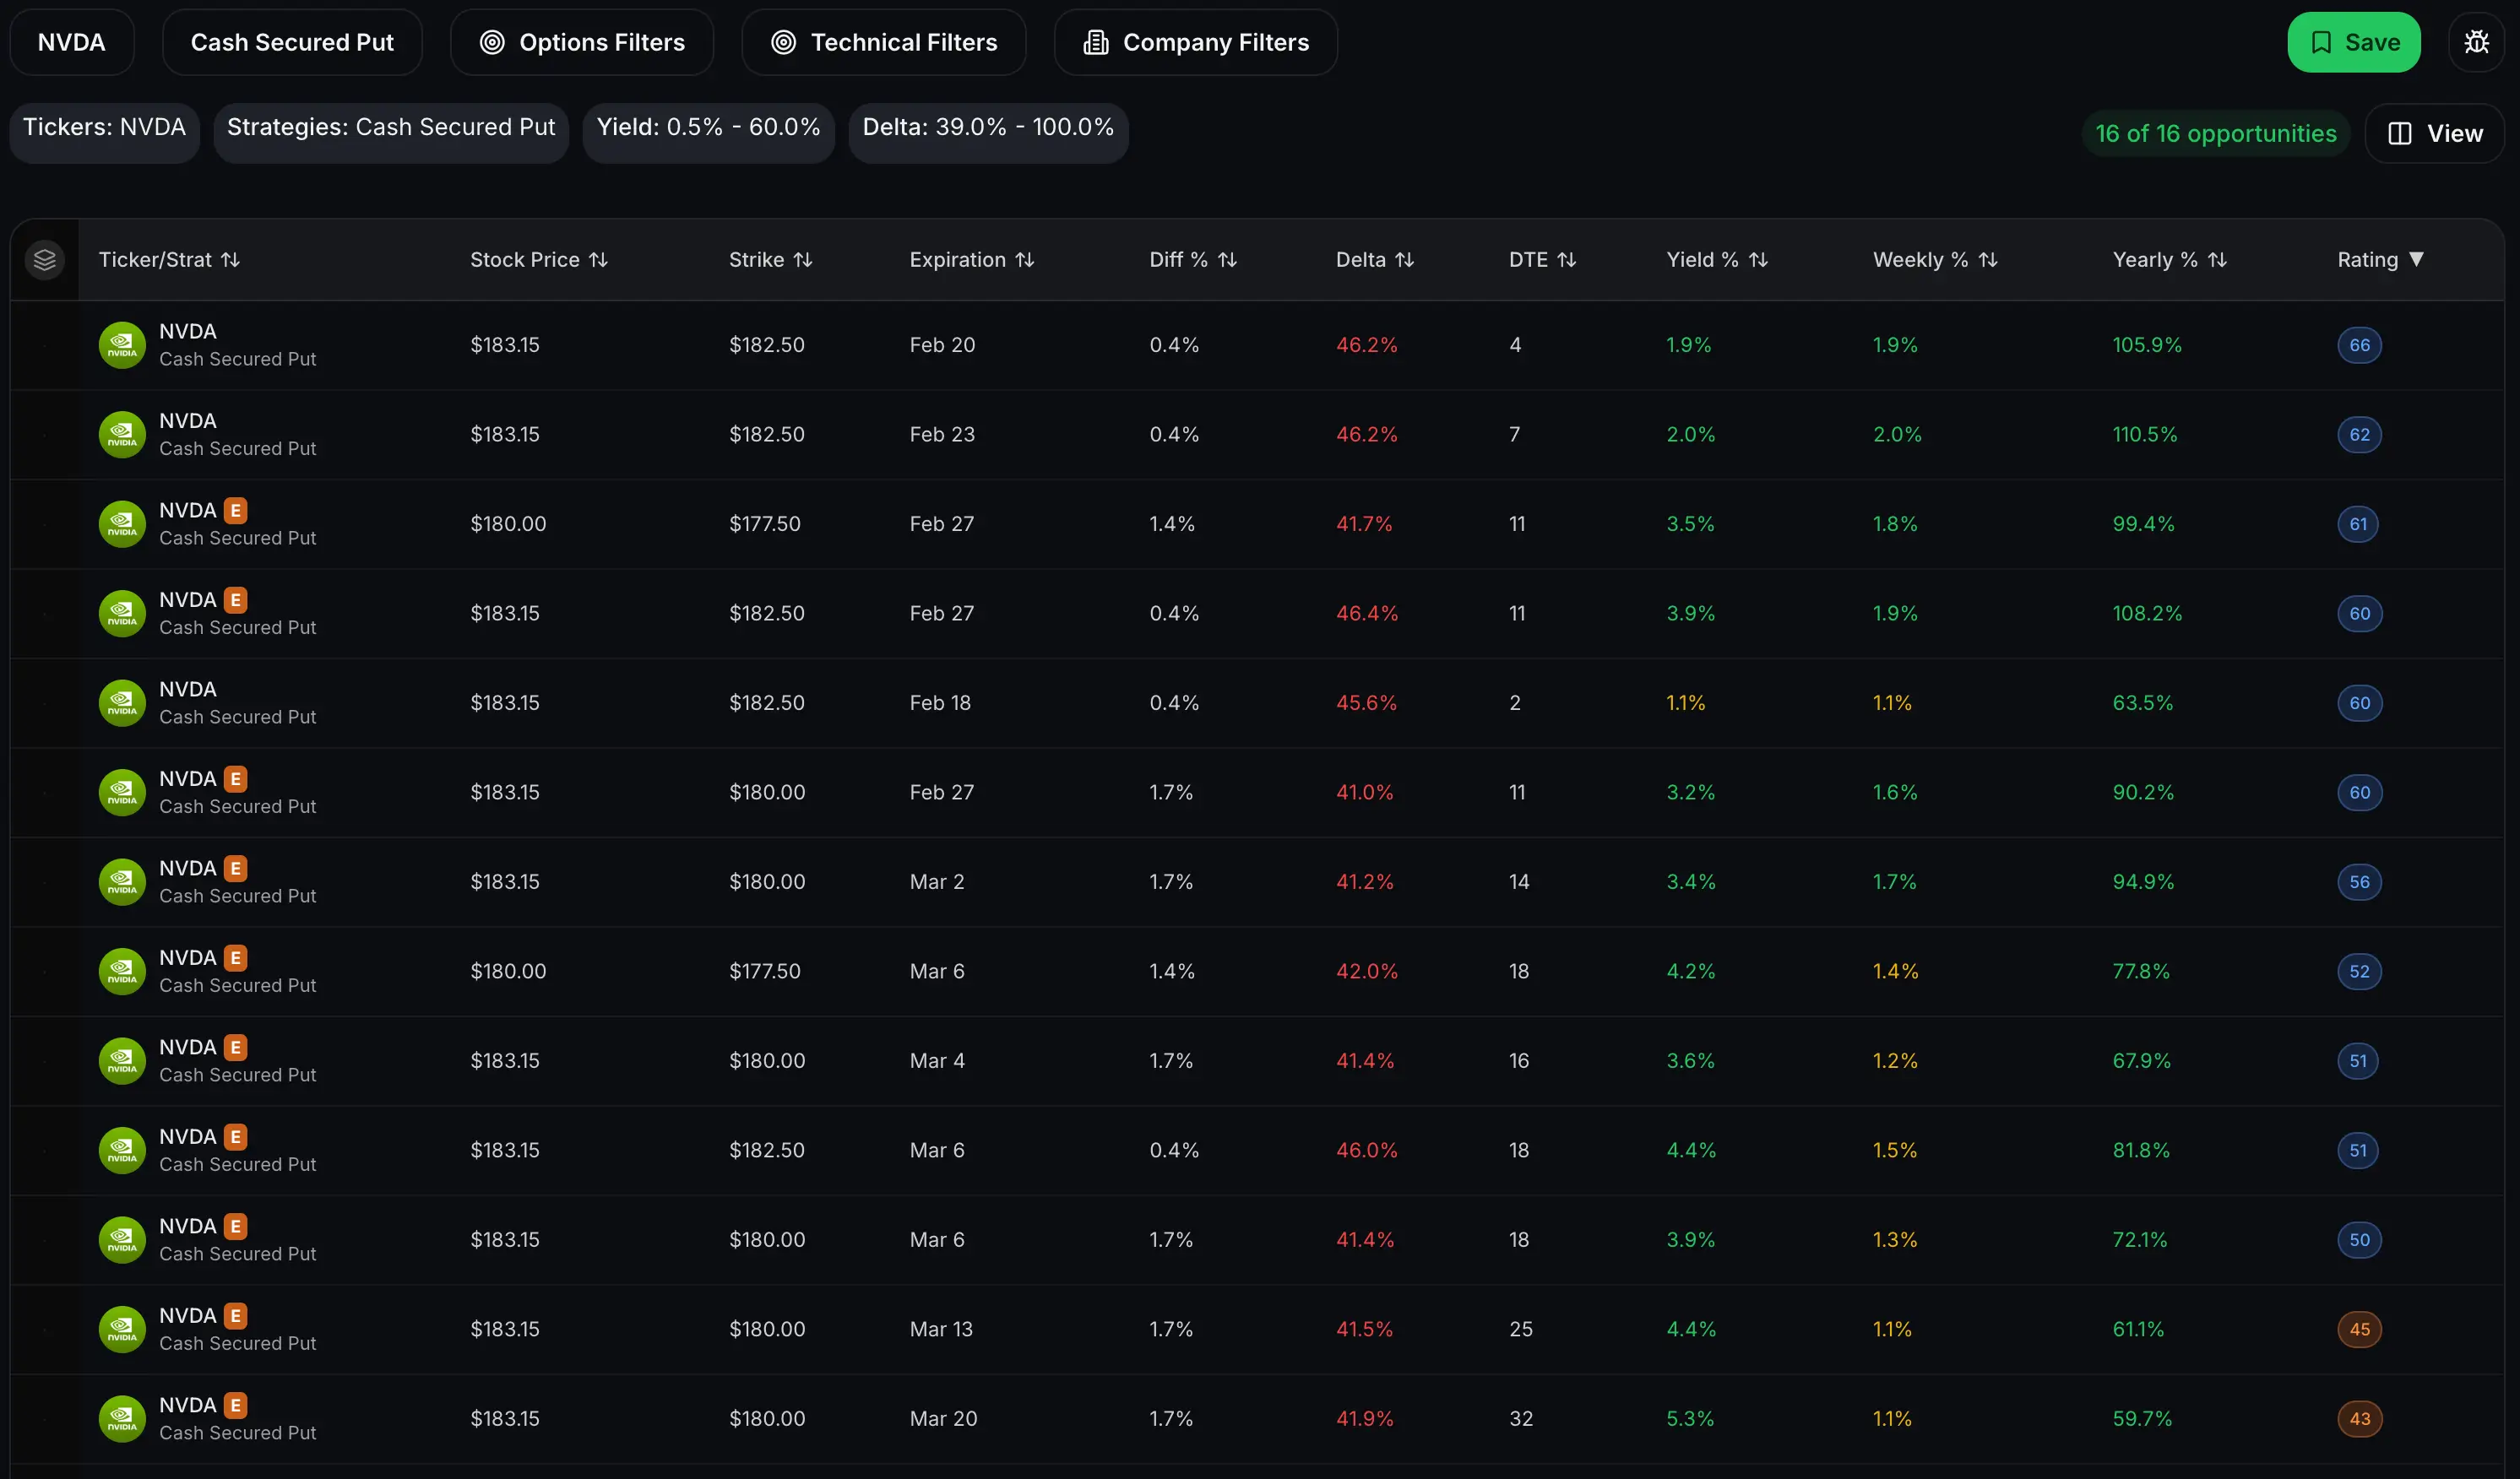The height and width of the screenshot is (1479, 2520).
Task: Click Delta value 46.4%
Action: (1367, 614)
